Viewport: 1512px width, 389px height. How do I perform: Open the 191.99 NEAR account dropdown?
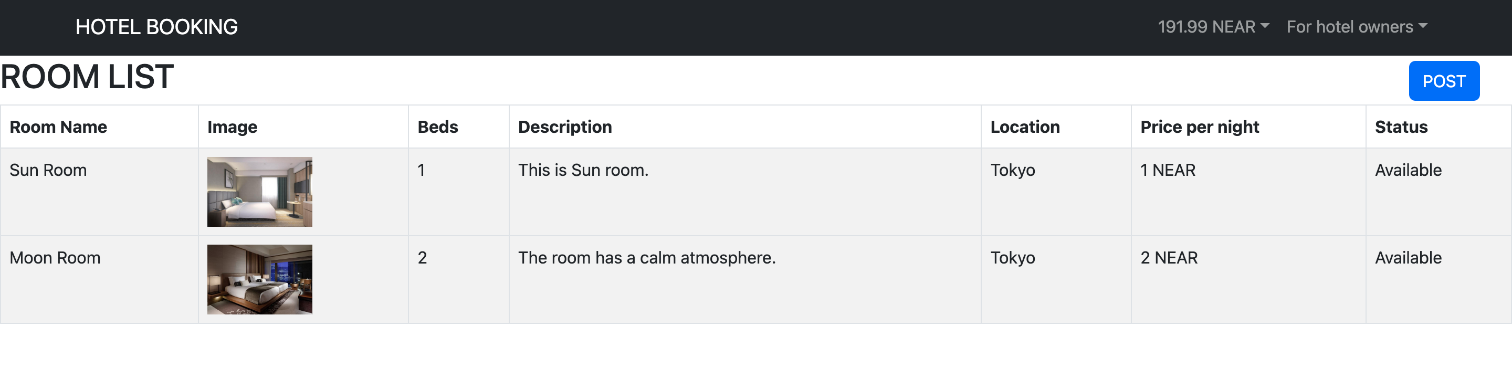coord(1213,27)
